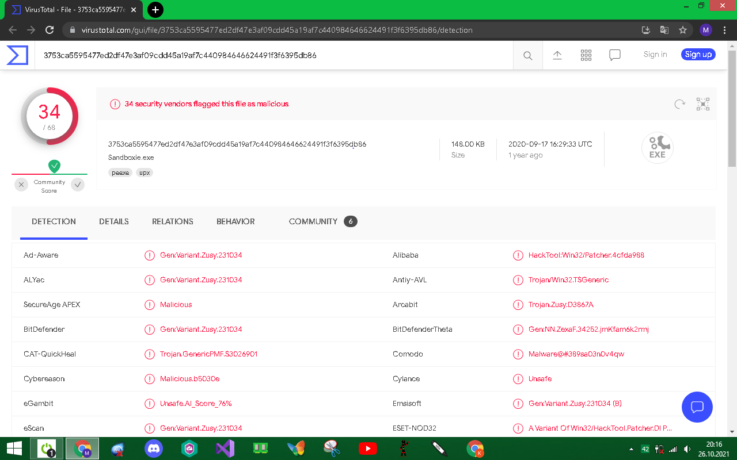Click the upx tag
737x460 pixels.
click(145, 172)
